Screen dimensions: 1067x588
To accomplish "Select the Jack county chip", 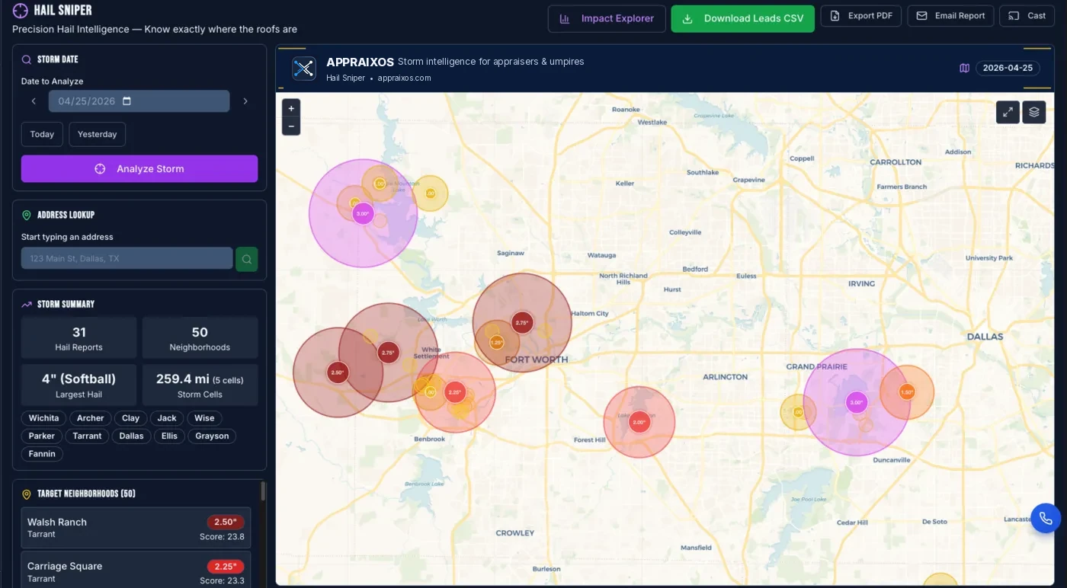I will click(x=167, y=418).
